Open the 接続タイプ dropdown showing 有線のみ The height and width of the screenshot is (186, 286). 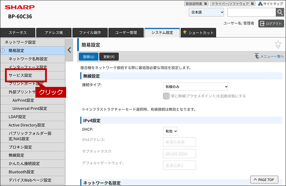(x=195, y=87)
